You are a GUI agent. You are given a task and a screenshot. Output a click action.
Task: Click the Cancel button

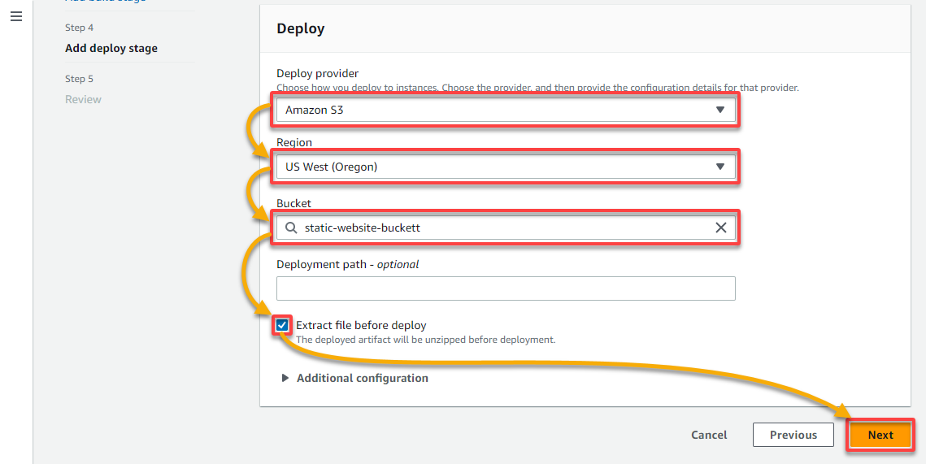click(709, 435)
